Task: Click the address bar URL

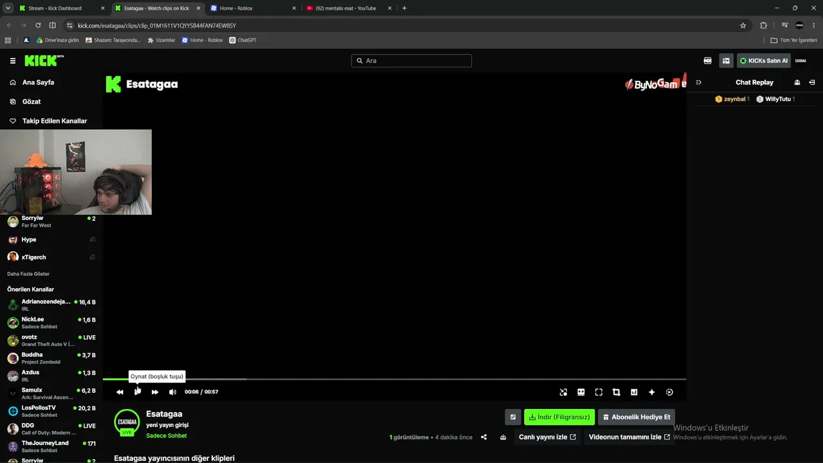Action: pyautogui.click(x=157, y=25)
